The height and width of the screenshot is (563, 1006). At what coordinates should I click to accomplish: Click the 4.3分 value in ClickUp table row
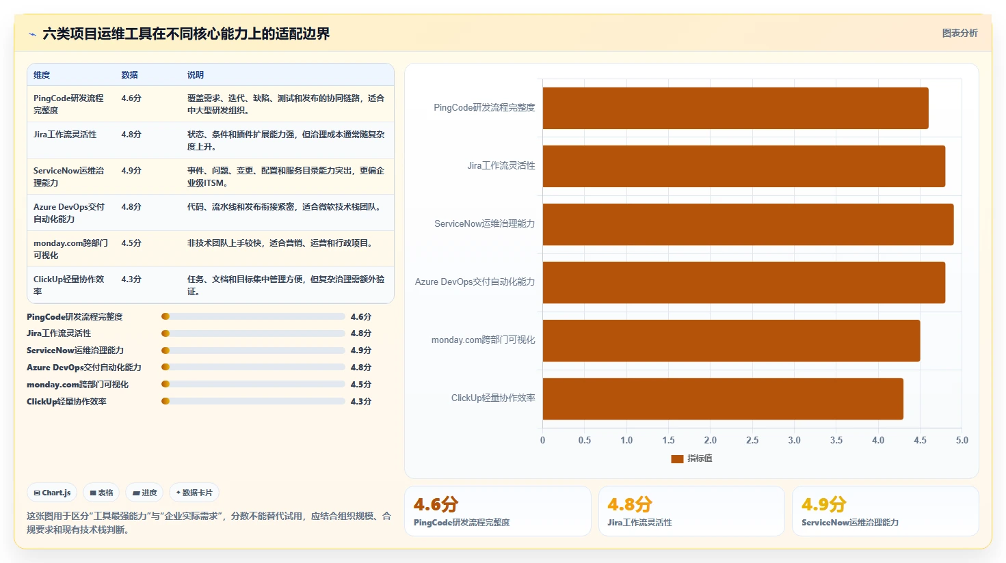131,279
